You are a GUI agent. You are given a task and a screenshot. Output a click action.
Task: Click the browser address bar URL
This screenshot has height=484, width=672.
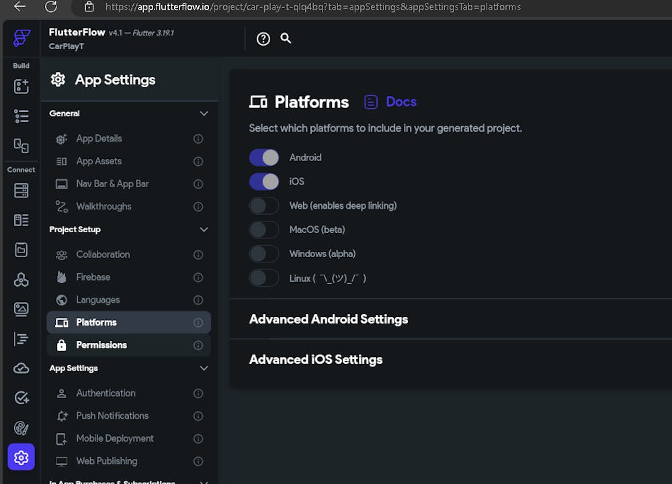tap(312, 7)
